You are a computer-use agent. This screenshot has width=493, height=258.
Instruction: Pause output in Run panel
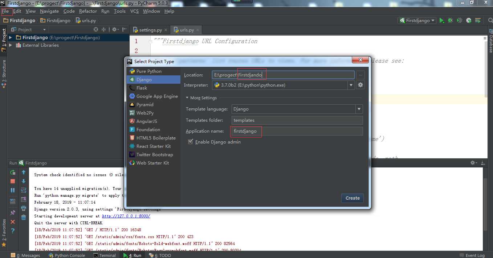(x=13, y=190)
